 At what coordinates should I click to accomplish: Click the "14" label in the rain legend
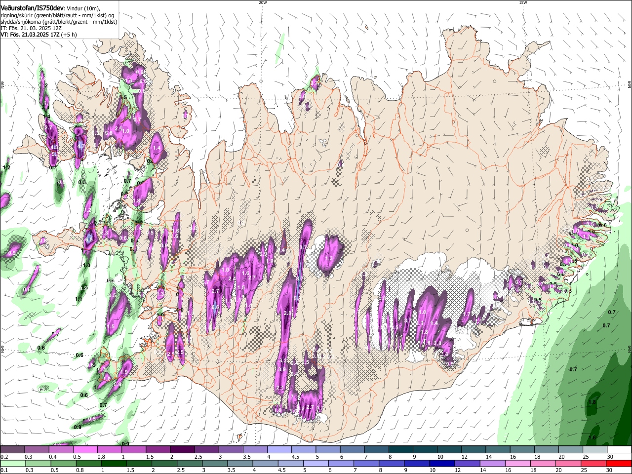483,470
